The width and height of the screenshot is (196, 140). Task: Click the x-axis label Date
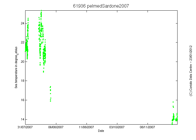(x=101, y=131)
